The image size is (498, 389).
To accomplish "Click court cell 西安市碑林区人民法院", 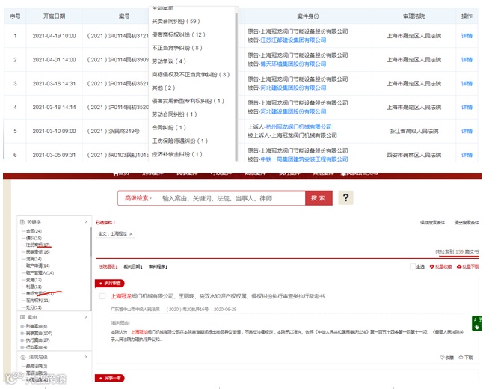I will [414, 155].
